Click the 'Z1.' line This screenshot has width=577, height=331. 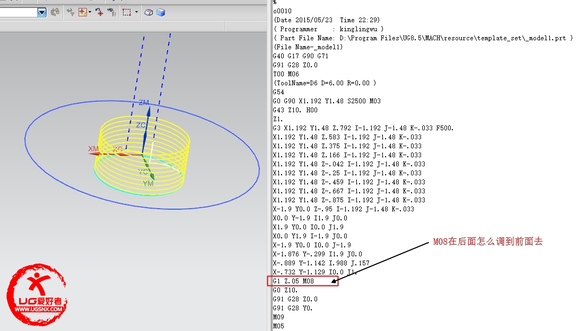278,119
